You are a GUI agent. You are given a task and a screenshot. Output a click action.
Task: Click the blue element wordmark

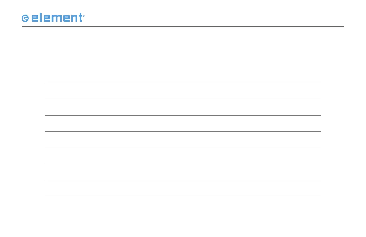57,18
